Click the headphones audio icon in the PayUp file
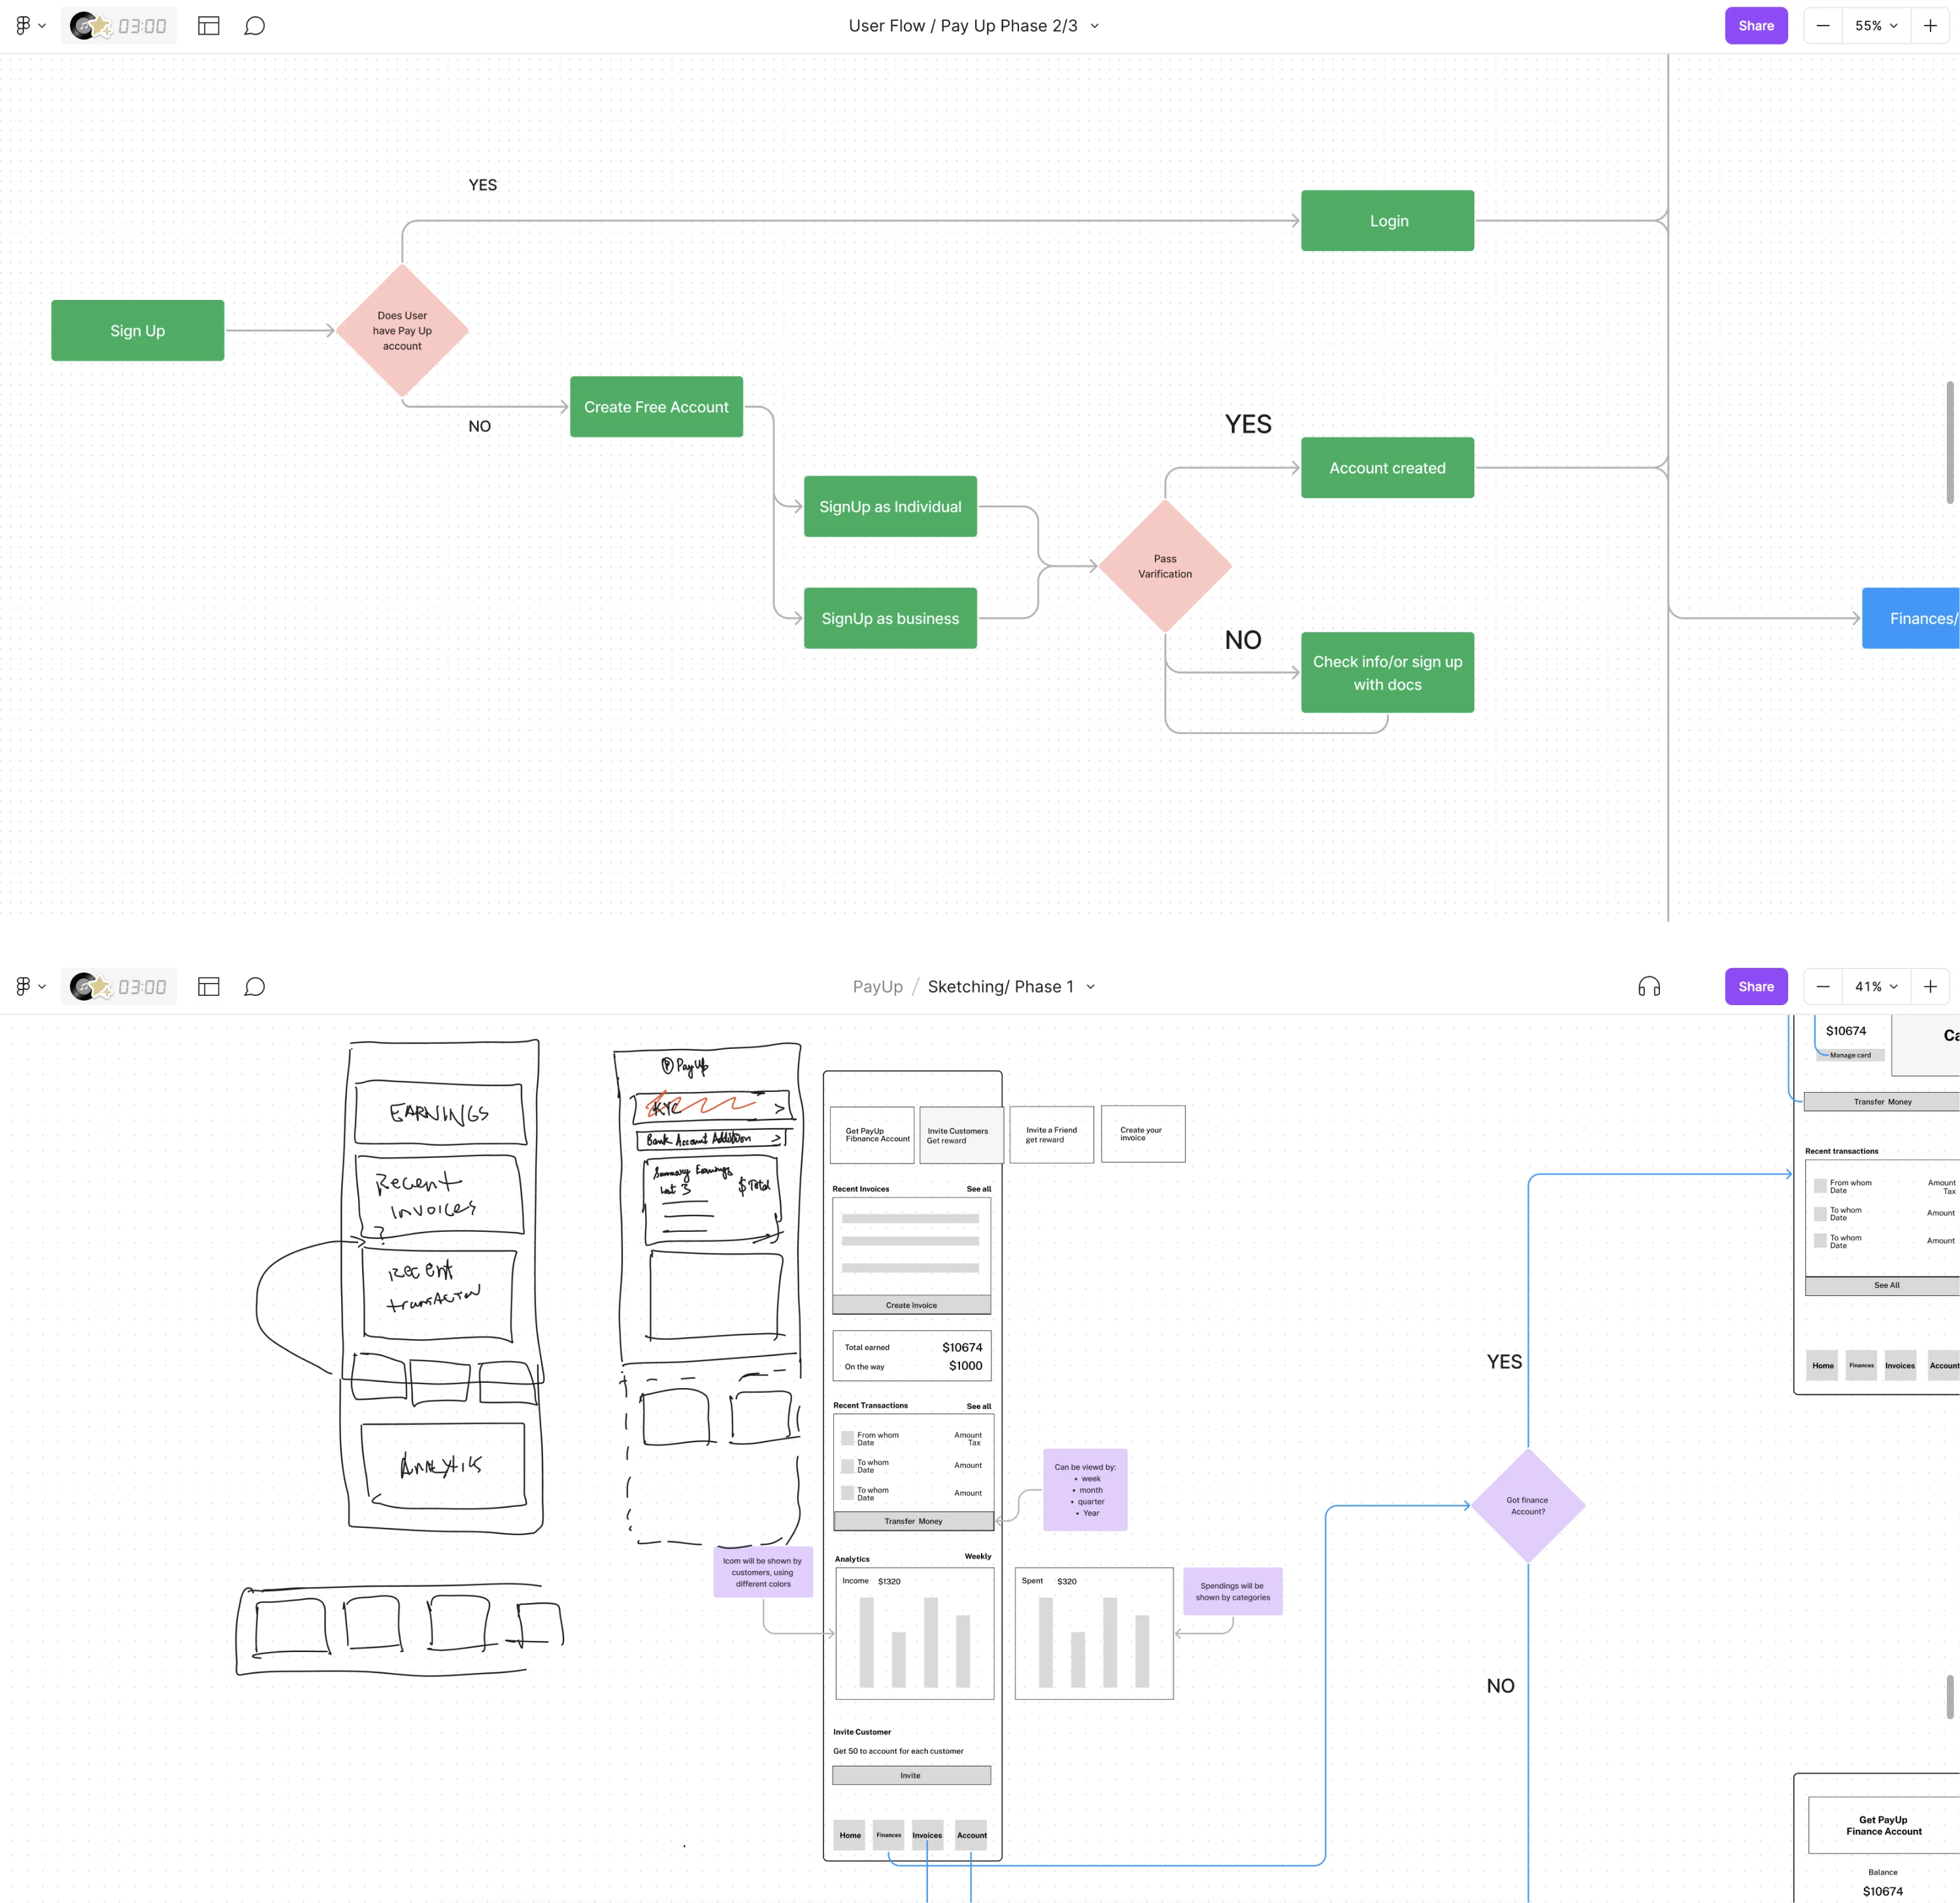1960x1903 pixels. tap(1648, 986)
